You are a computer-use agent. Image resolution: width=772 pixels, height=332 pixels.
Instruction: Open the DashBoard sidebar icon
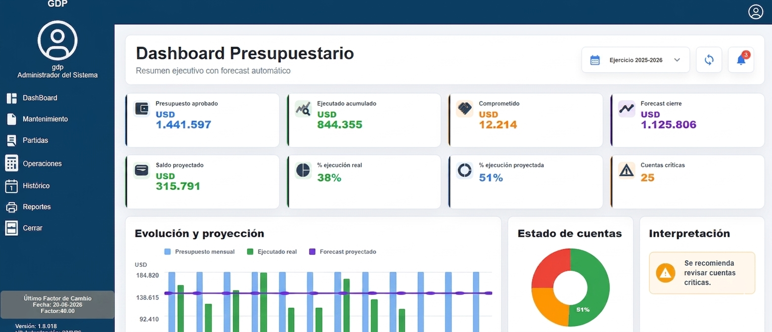[11, 98]
